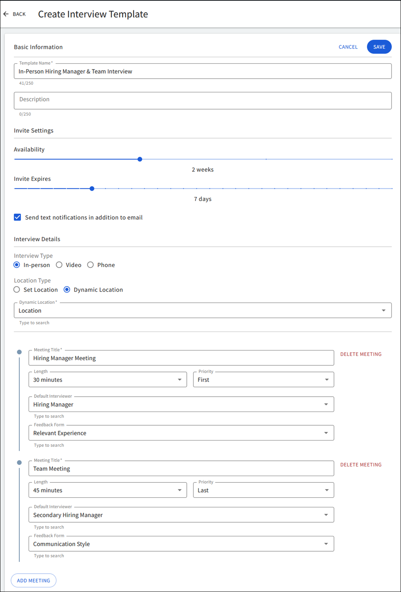Open the Length dropdown showing 45 minutes

[x=180, y=490]
